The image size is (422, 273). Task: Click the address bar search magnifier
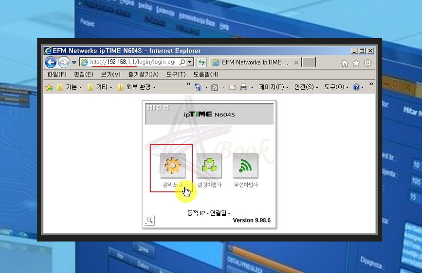click(x=182, y=62)
